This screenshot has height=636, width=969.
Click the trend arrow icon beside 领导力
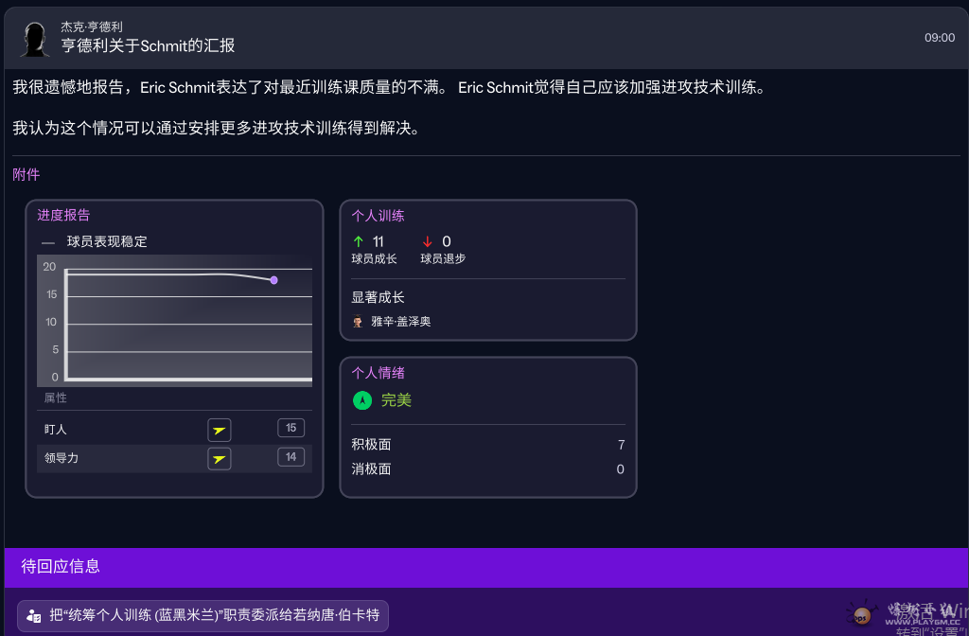[x=220, y=459]
